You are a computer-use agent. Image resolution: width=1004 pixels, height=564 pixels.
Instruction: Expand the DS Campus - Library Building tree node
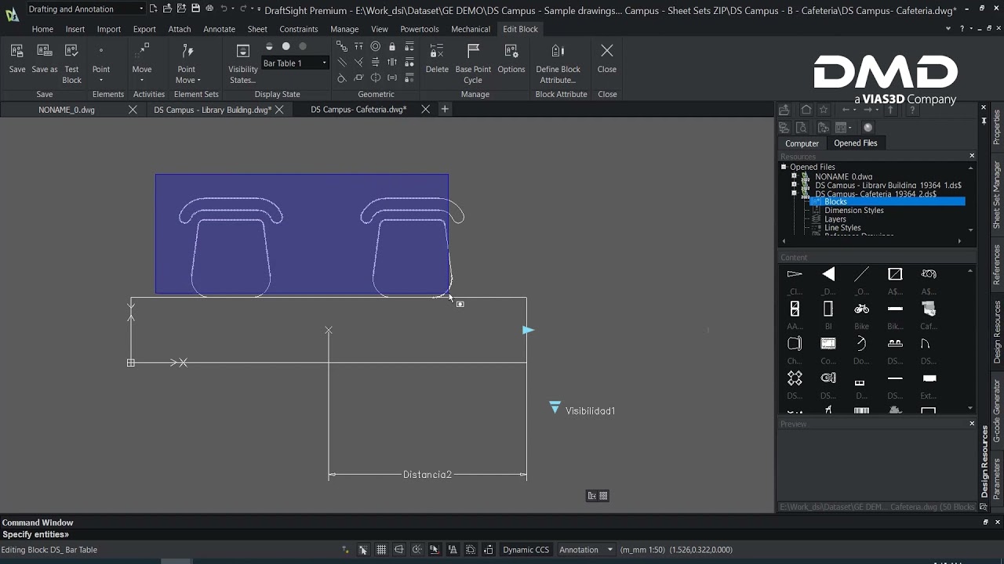coord(794,185)
